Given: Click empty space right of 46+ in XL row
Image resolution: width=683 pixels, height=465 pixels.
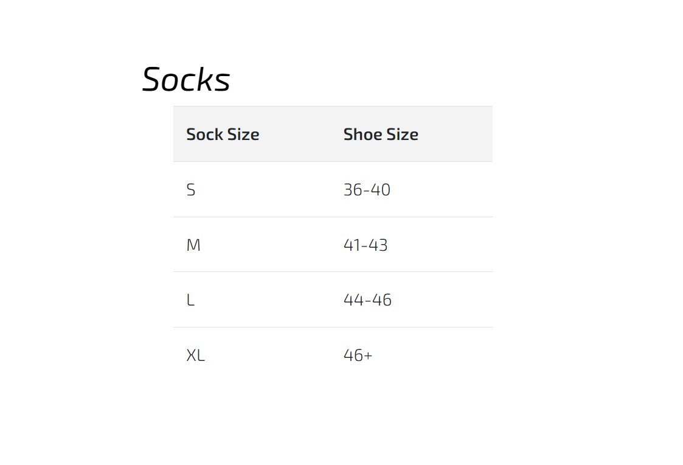Looking at the screenshot, I should (444, 355).
